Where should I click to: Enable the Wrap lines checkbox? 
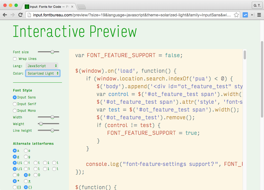coord(15,59)
